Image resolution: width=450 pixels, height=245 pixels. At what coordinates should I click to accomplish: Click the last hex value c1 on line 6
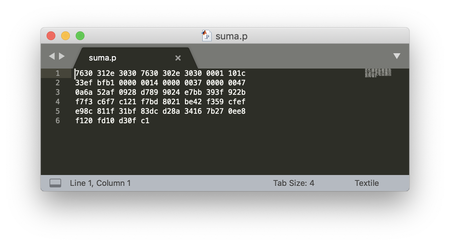pyautogui.click(x=145, y=121)
